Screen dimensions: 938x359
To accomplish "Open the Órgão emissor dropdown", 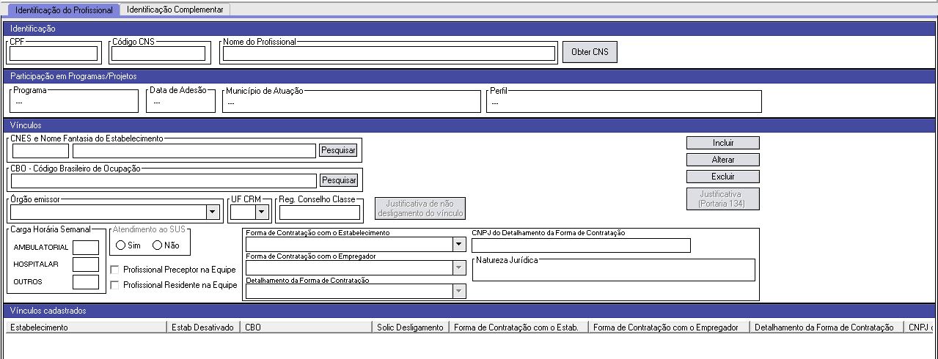I will click(x=213, y=212).
